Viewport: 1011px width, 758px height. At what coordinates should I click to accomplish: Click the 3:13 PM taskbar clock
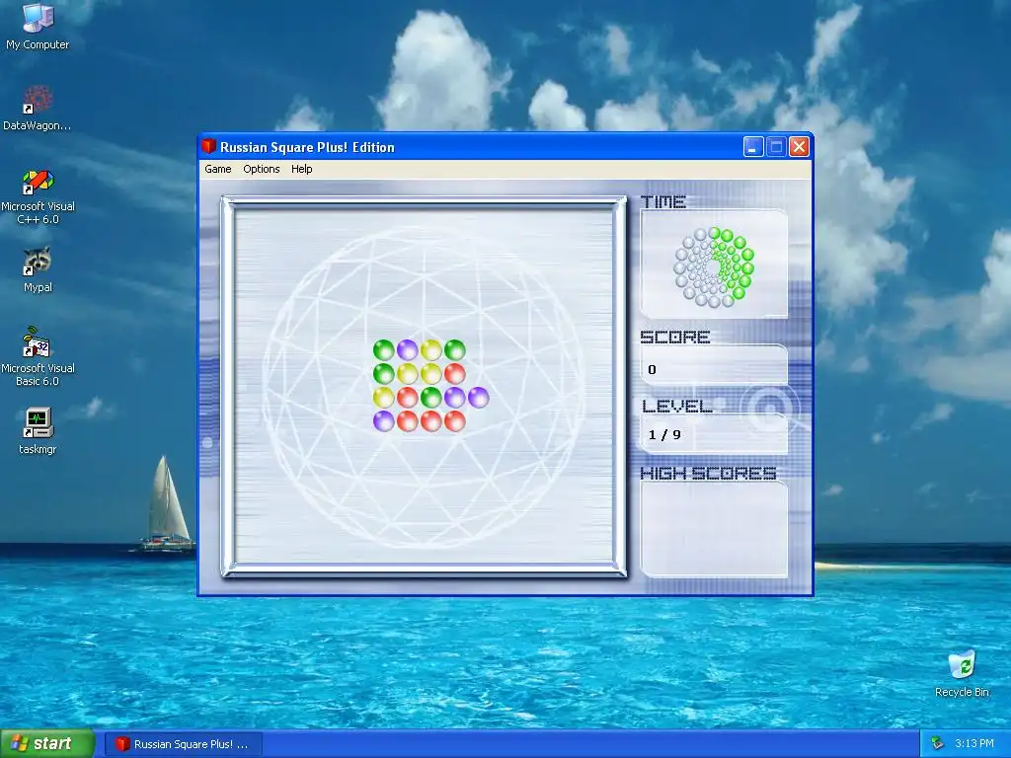[974, 743]
